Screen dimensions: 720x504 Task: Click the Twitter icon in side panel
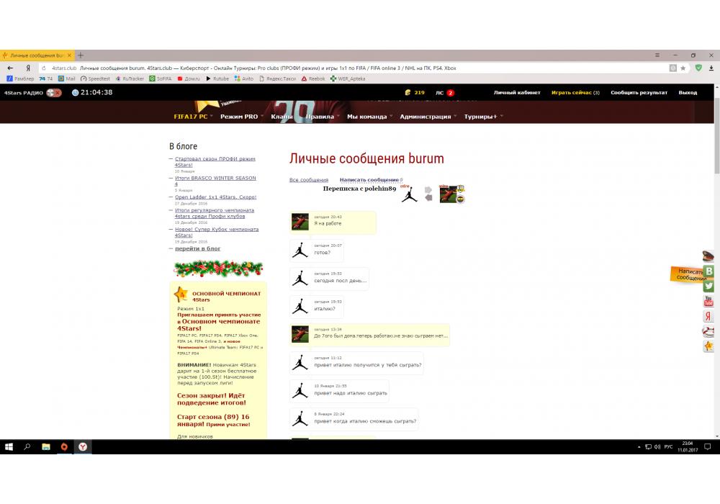click(709, 286)
